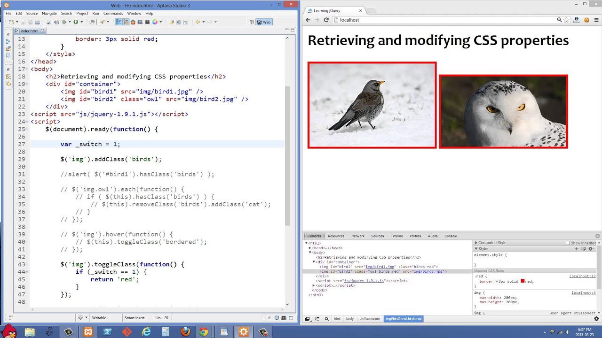
Task: Click the green Run button in Aptana toolbar
Action: point(76,22)
